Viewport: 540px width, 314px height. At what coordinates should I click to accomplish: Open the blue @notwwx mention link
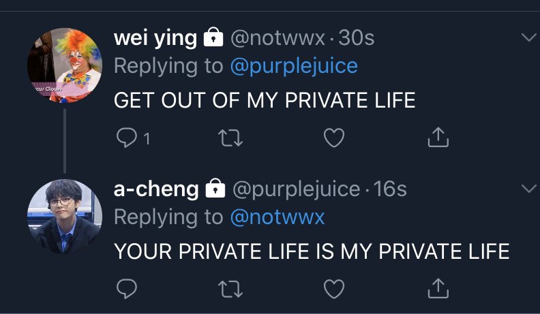(x=277, y=217)
